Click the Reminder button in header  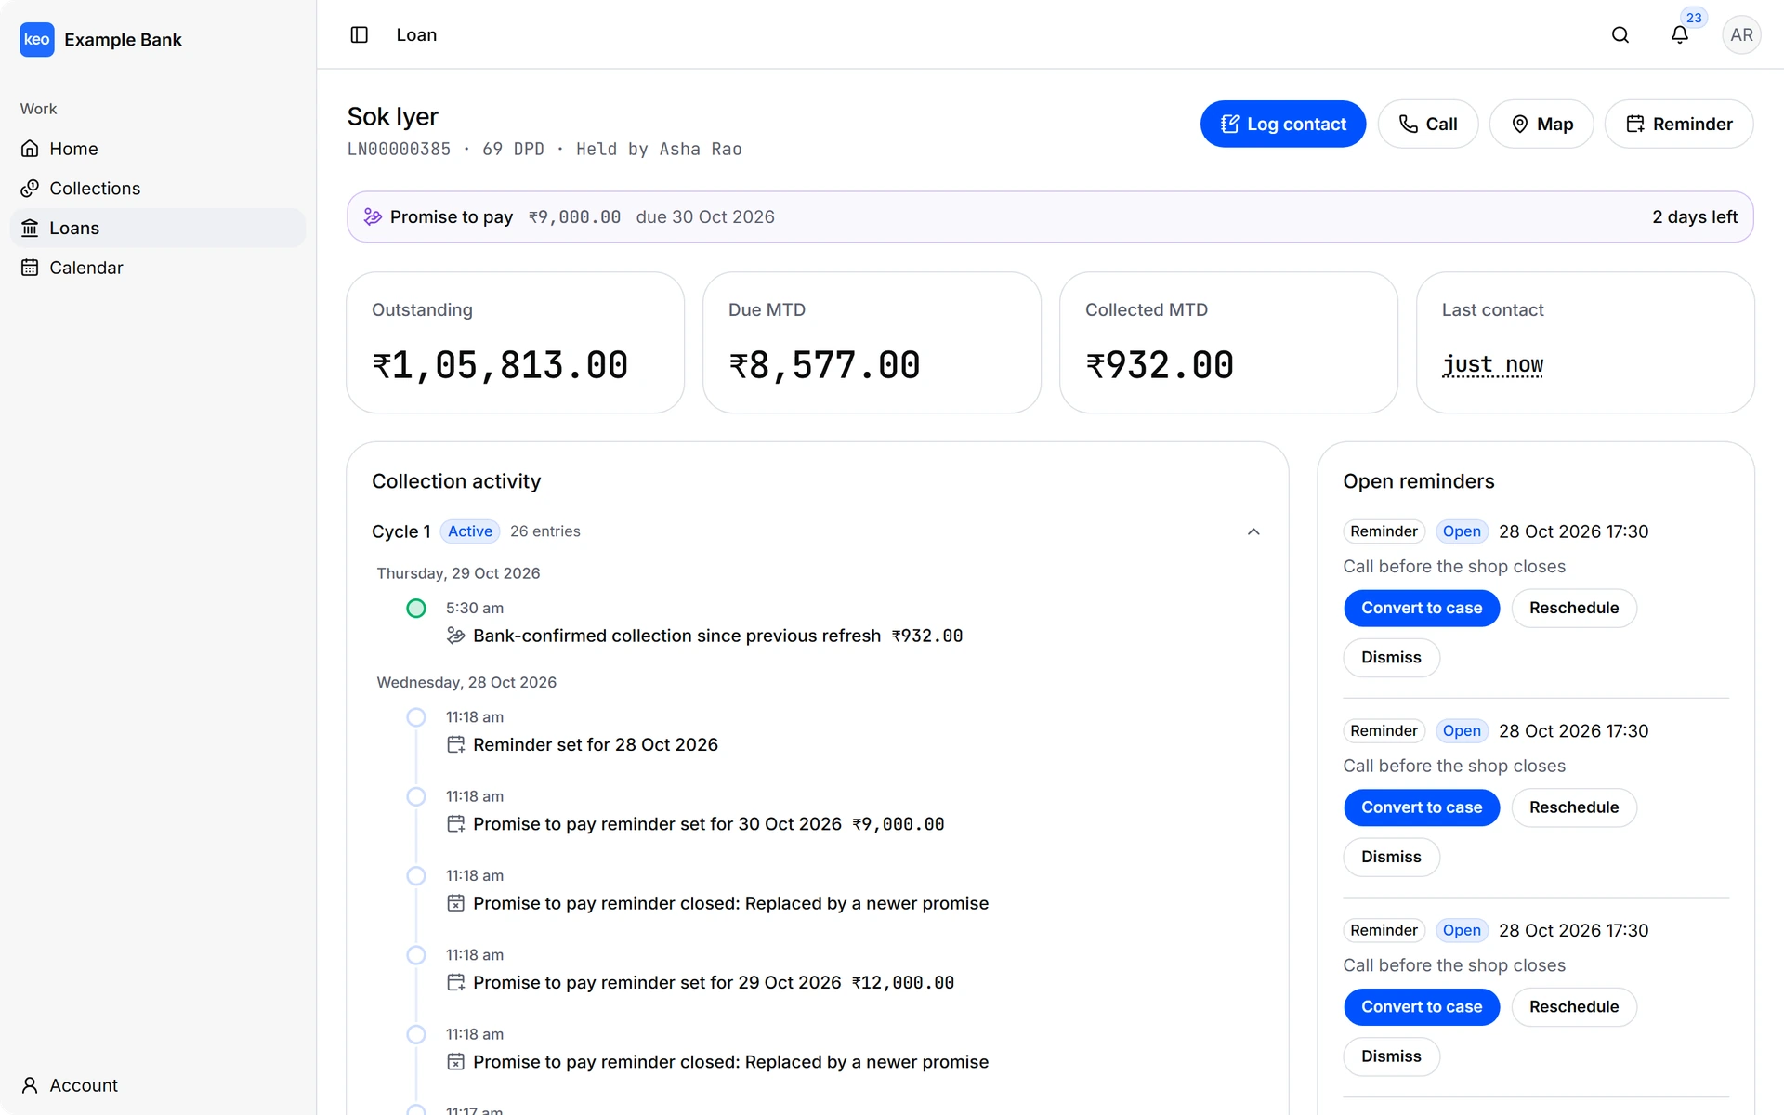1679,124
